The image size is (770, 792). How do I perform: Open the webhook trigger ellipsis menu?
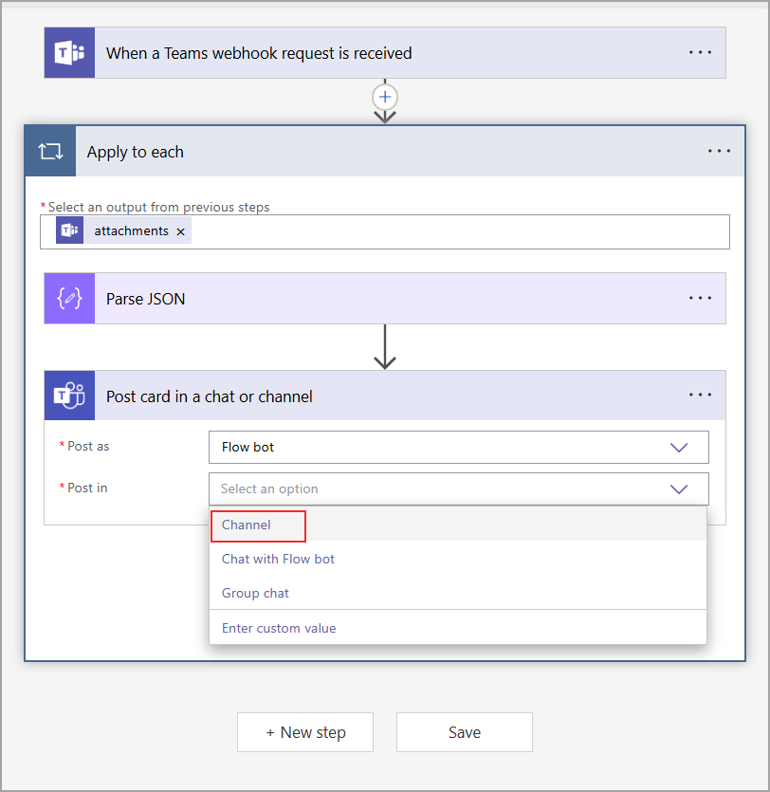tap(701, 52)
